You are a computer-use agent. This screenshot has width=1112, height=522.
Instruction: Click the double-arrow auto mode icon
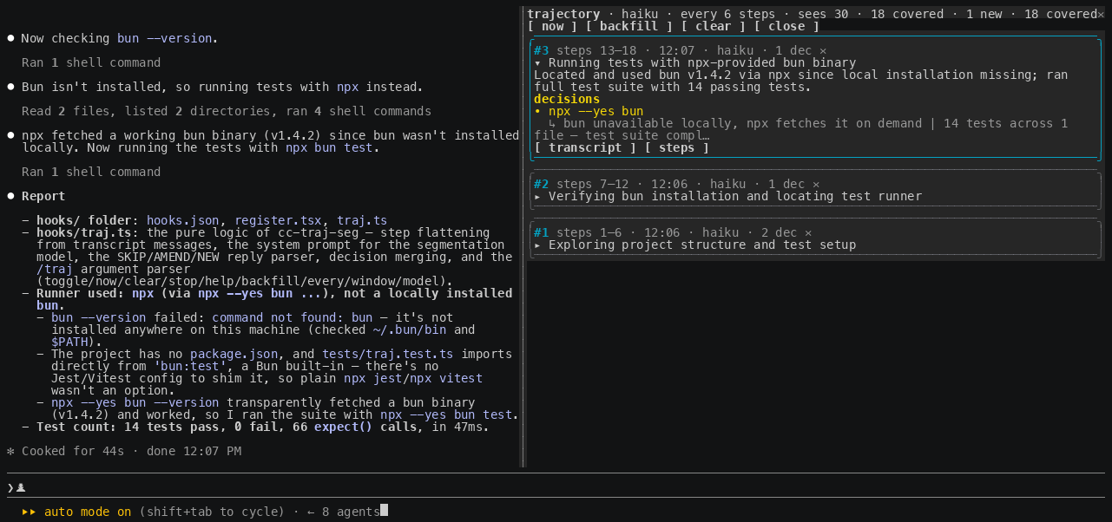(29, 512)
